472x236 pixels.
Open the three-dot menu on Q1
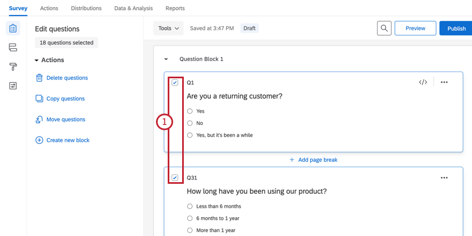(x=444, y=82)
